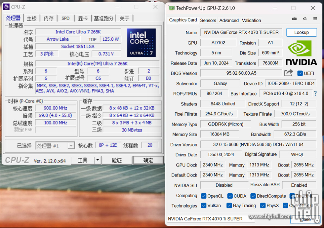Screen dimensions: 324x228
Task: Click the core voltage 0.731 V value
Action: [106, 54]
